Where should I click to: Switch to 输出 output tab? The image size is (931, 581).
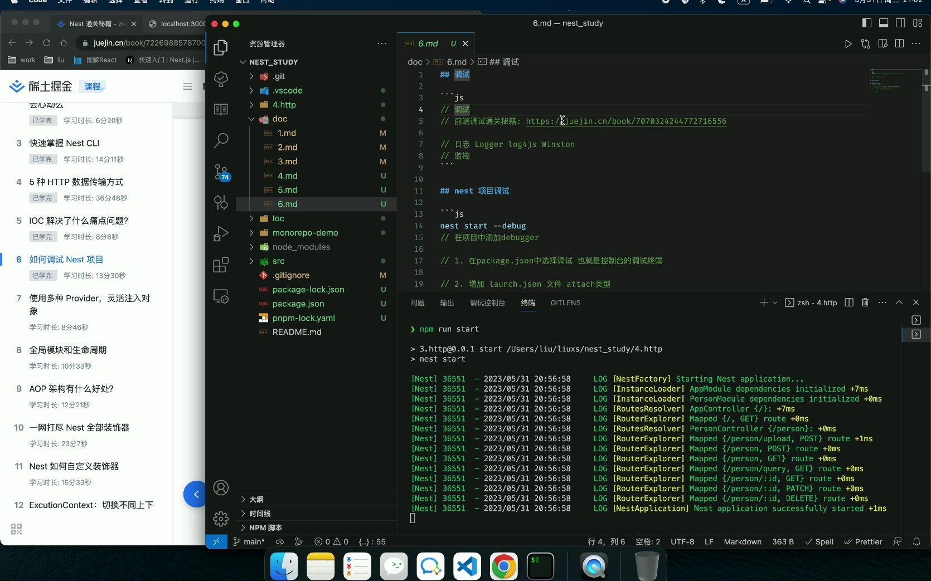[x=447, y=302]
